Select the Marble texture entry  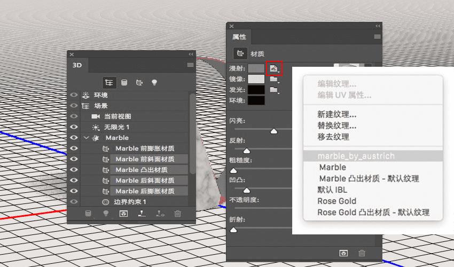(x=333, y=167)
